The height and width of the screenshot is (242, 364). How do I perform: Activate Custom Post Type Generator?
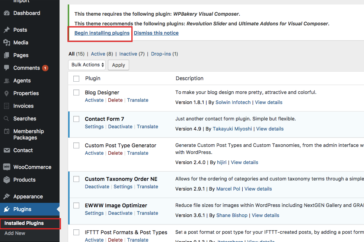(x=94, y=153)
